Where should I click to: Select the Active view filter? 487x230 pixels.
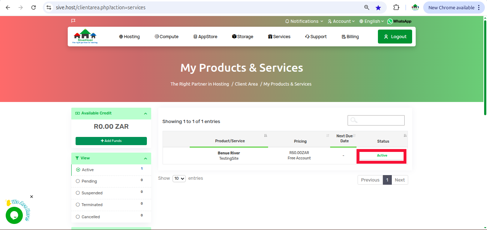tap(111, 170)
